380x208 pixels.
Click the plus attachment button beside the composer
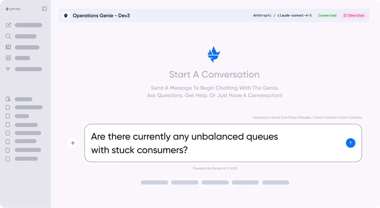pos(73,143)
